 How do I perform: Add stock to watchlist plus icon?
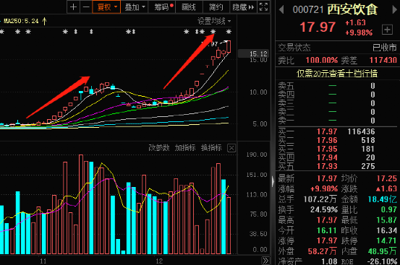coord(387,30)
